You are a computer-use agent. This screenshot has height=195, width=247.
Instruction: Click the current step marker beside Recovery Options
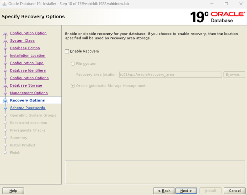[x=5, y=101]
